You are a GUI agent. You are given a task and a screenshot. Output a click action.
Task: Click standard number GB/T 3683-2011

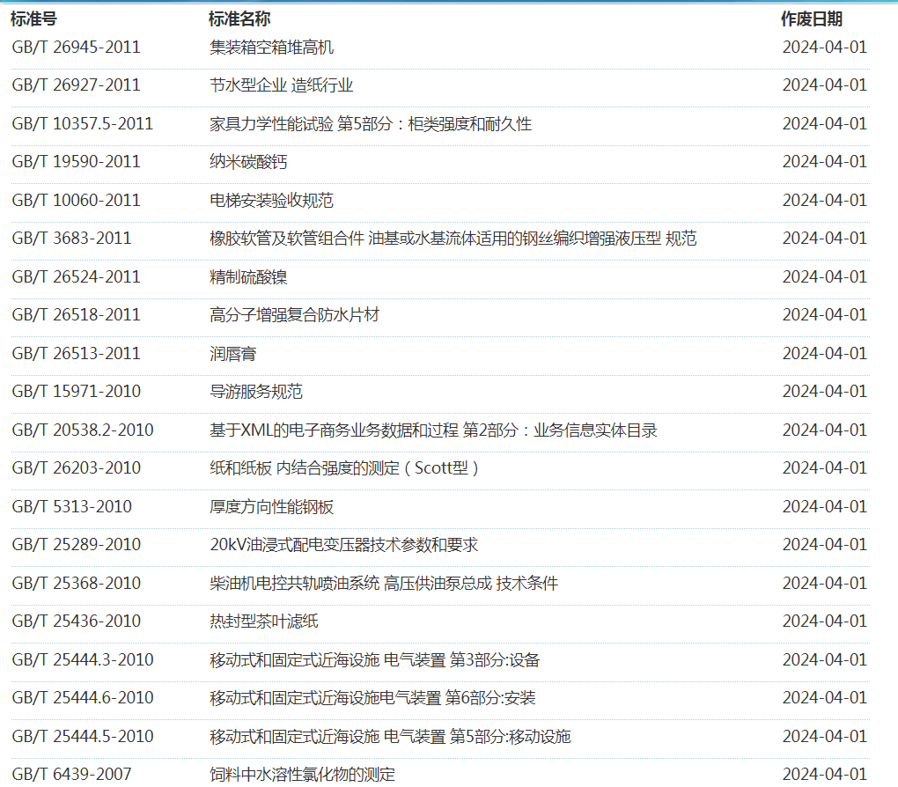point(71,239)
